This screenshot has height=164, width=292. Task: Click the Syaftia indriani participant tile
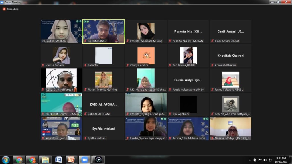(x=104, y=128)
